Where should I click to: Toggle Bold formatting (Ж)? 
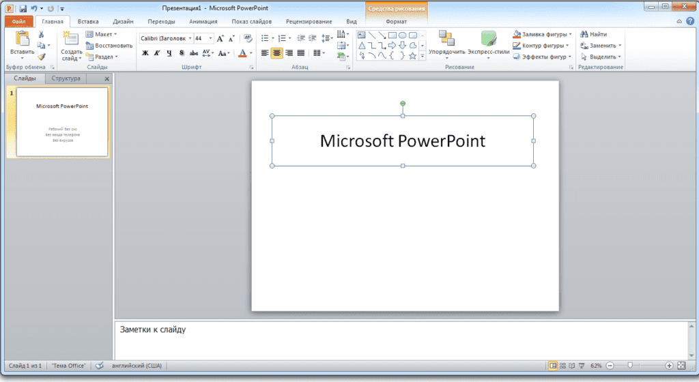coord(145,53)
